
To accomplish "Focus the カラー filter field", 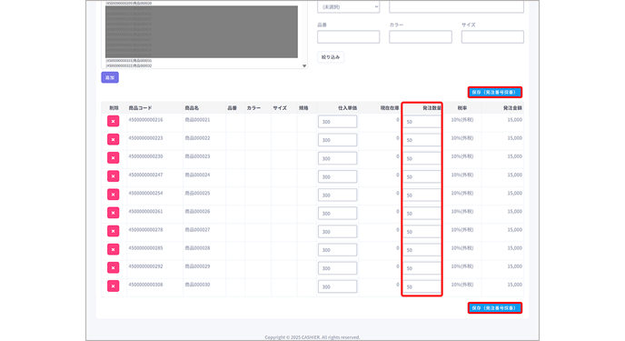I will [421, 36].
